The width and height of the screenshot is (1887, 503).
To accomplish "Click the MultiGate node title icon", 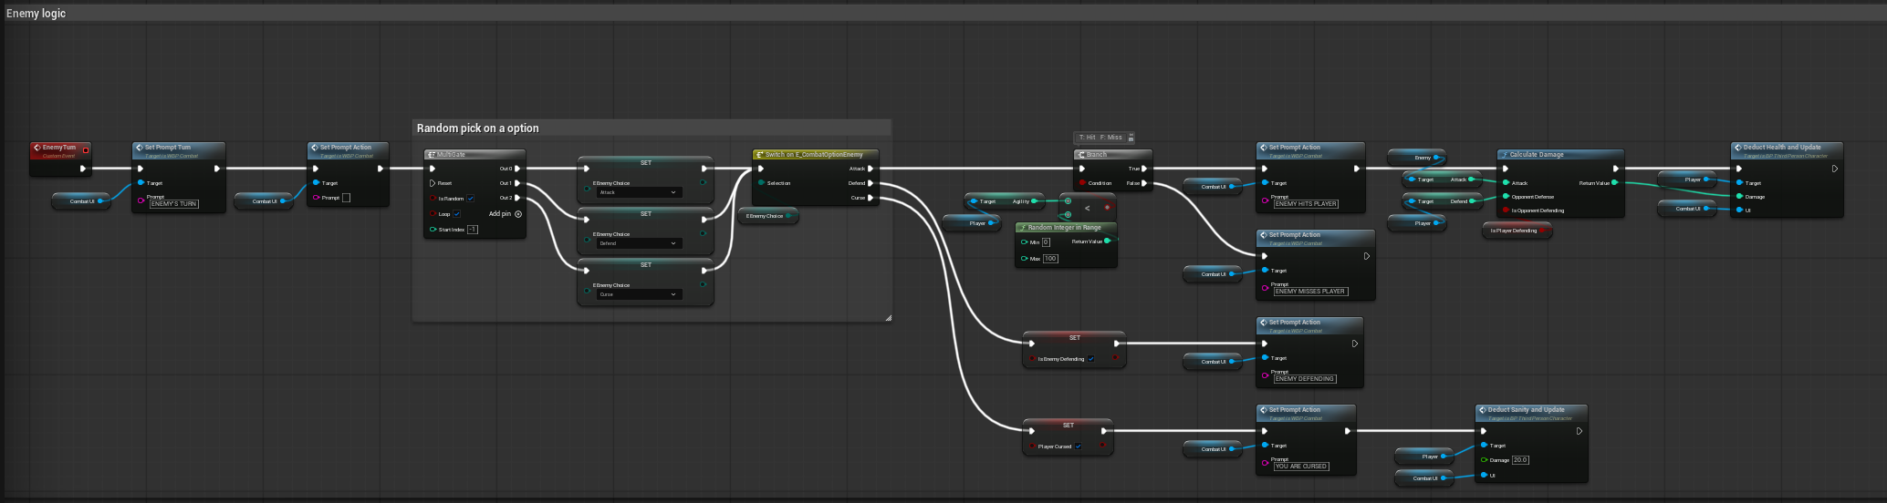I will click(432, 155).
